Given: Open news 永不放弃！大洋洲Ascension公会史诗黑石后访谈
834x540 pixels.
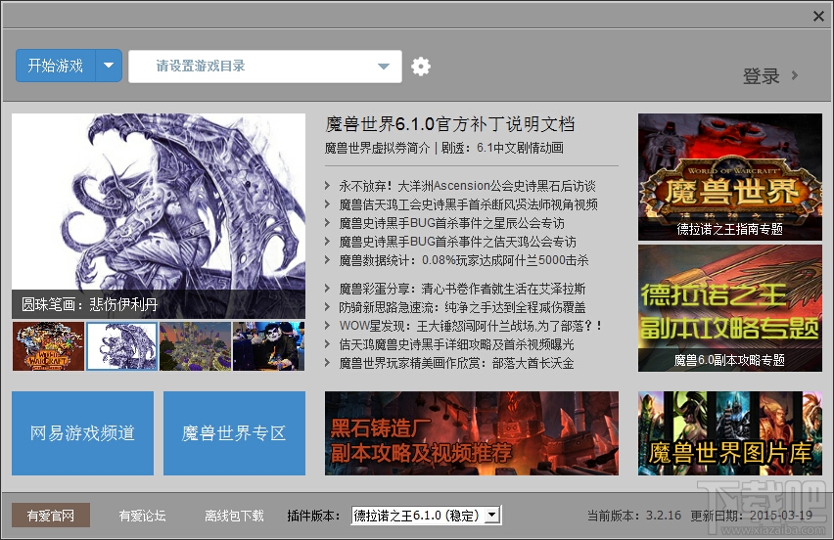Looking at the screenshot, I should pyautogui.click(x=468, y=186).
